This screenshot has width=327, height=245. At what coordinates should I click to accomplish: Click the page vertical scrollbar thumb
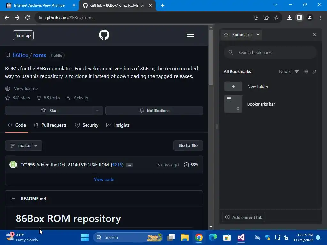(211, 58)
